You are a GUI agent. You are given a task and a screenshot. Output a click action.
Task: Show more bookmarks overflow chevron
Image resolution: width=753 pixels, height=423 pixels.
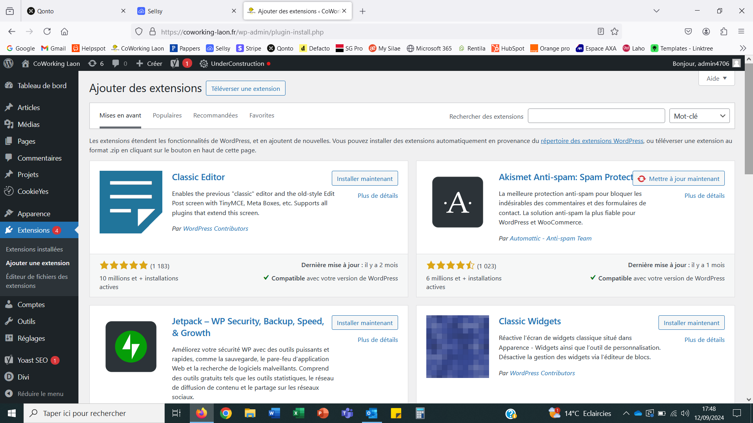pyautogui.click(x=743, y=48)
